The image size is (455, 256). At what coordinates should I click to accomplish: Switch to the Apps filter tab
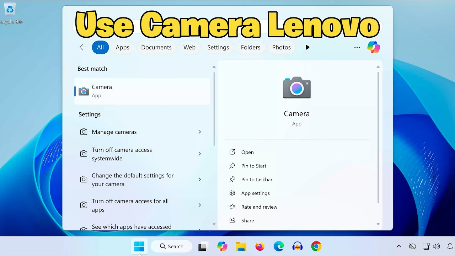[x=122, y=47]
